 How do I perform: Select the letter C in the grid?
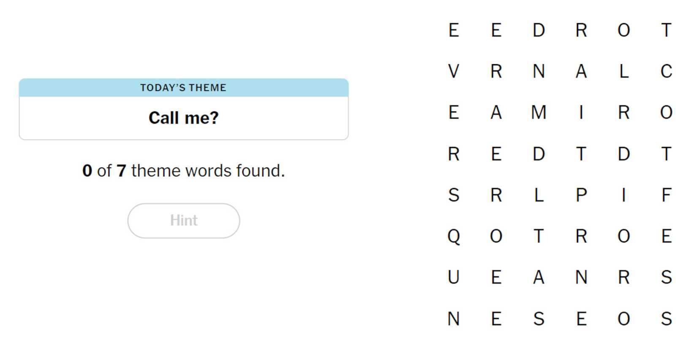(x=666, y=71)
